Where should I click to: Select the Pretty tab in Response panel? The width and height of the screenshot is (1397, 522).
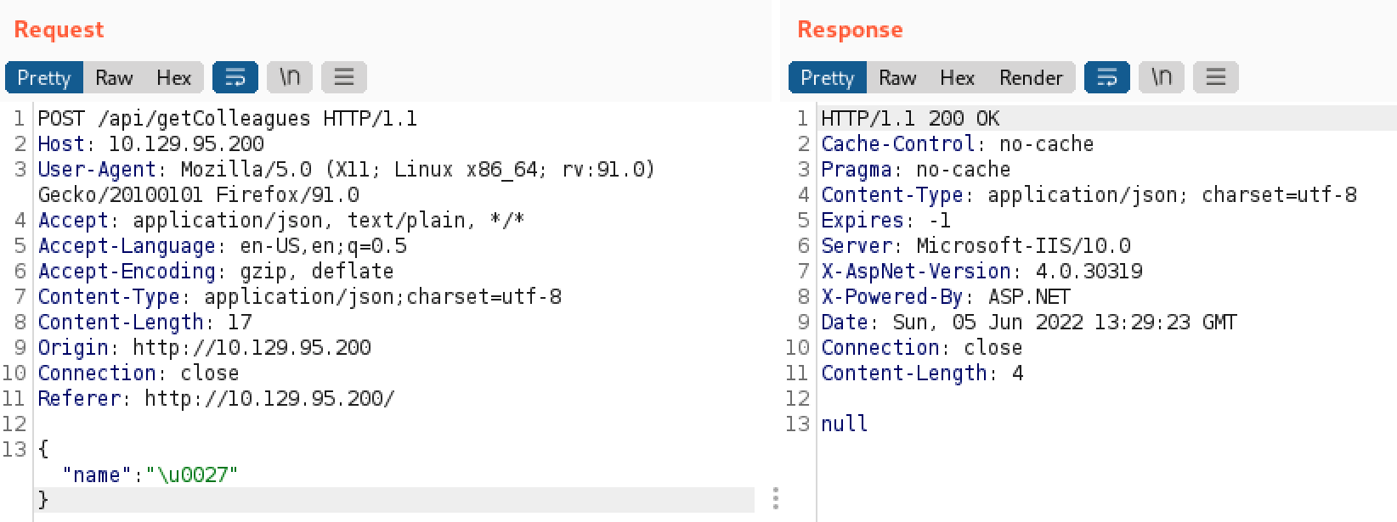(828, 77)
